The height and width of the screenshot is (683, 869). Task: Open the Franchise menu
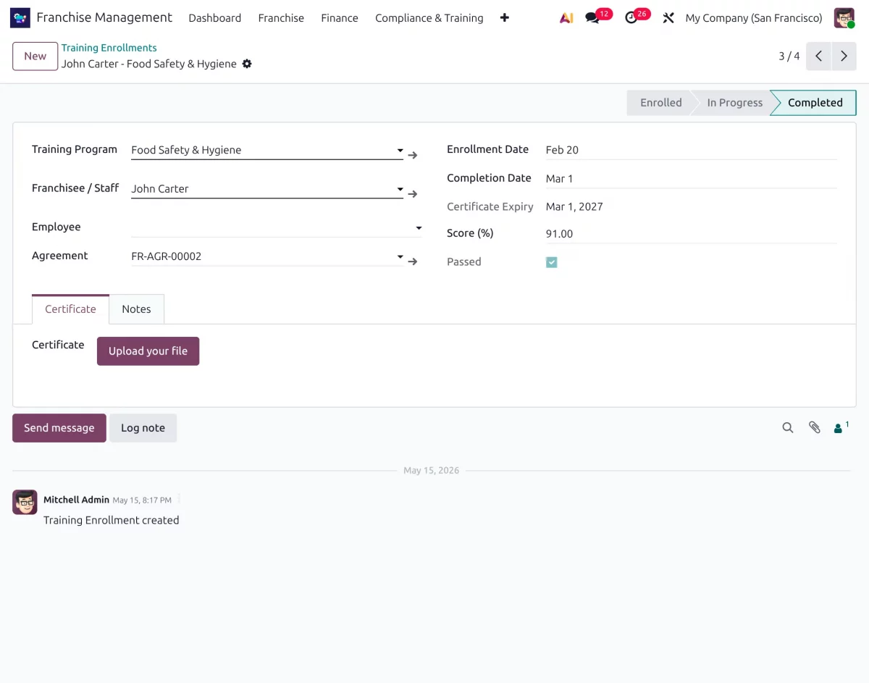[281, 18]
